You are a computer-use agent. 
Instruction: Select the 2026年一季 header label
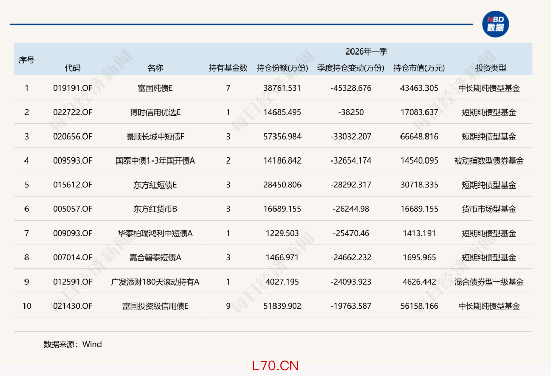(366, 51)
